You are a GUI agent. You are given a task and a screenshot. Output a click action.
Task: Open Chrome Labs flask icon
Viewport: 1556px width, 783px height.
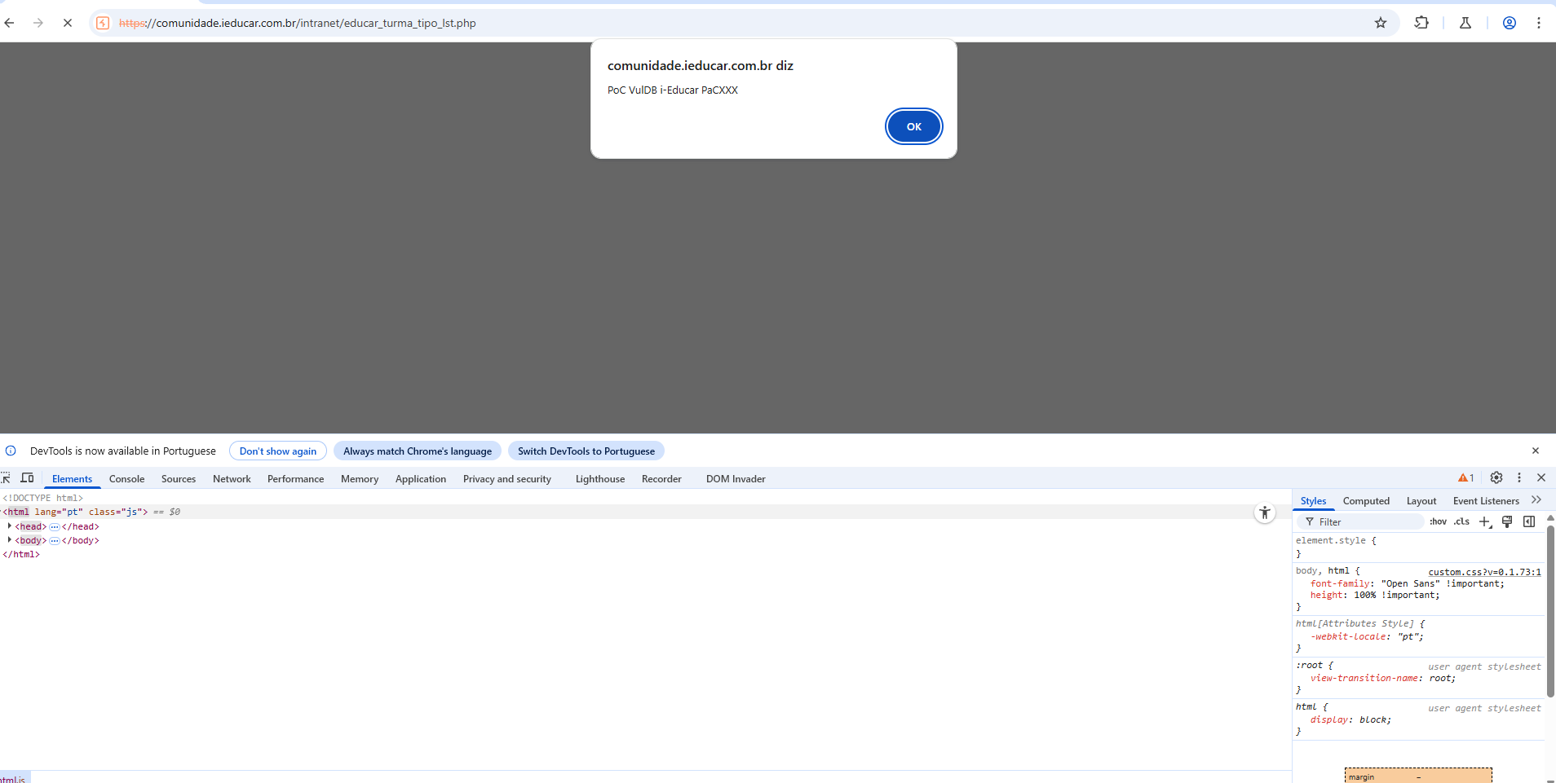coord(1465,23)
